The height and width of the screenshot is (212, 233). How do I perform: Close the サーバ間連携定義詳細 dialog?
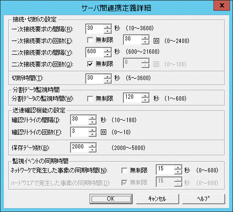click(x=222, y=6)
